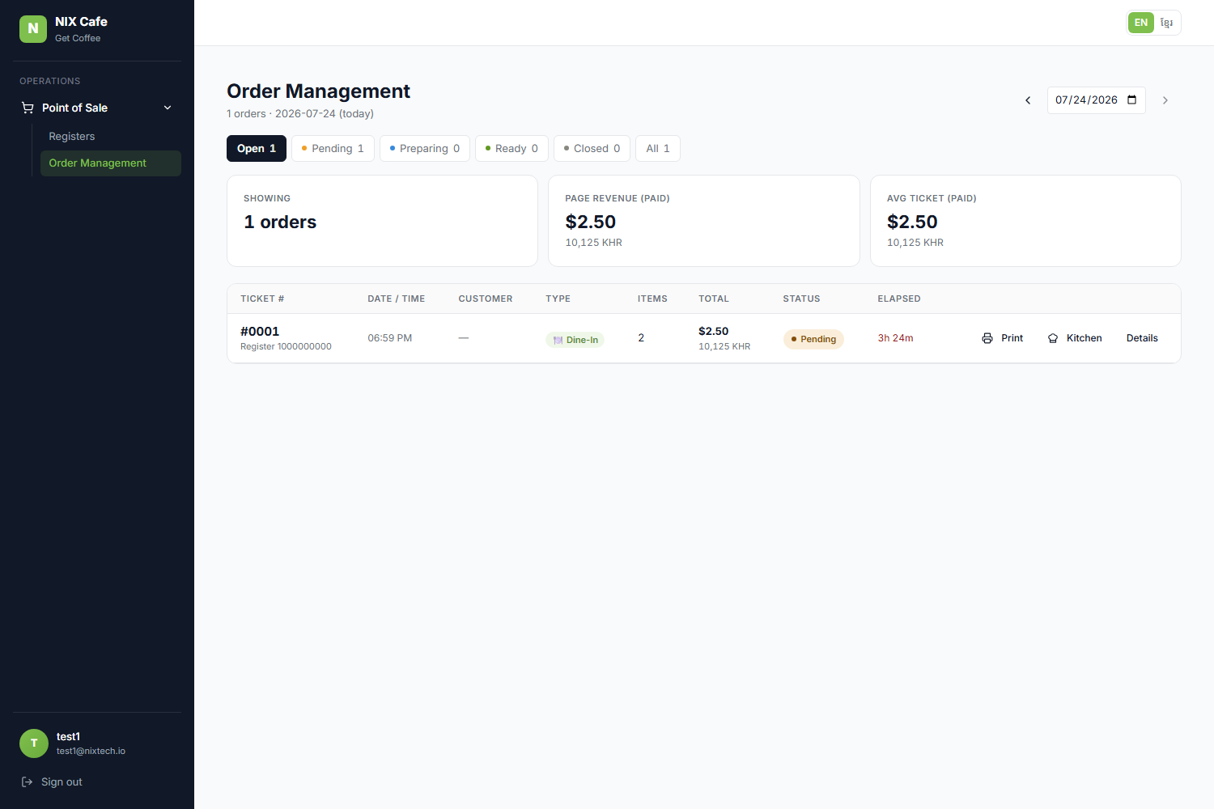Click the chef hat Kitchen icon

click(x=1053, y=338)
